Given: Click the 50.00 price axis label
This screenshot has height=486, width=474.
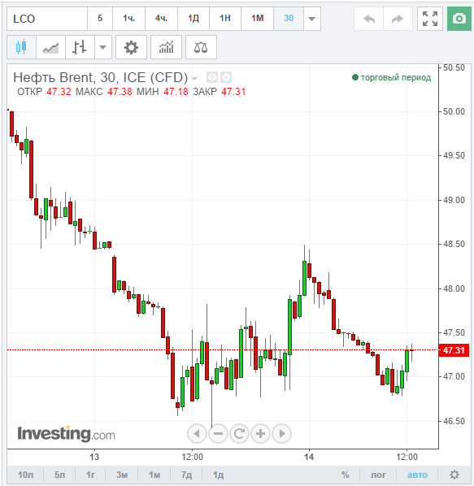Looking at the screenshot, I should [454, 111].
